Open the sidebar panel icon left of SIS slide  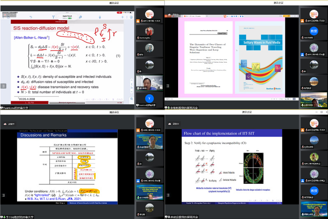coord(4,86)
